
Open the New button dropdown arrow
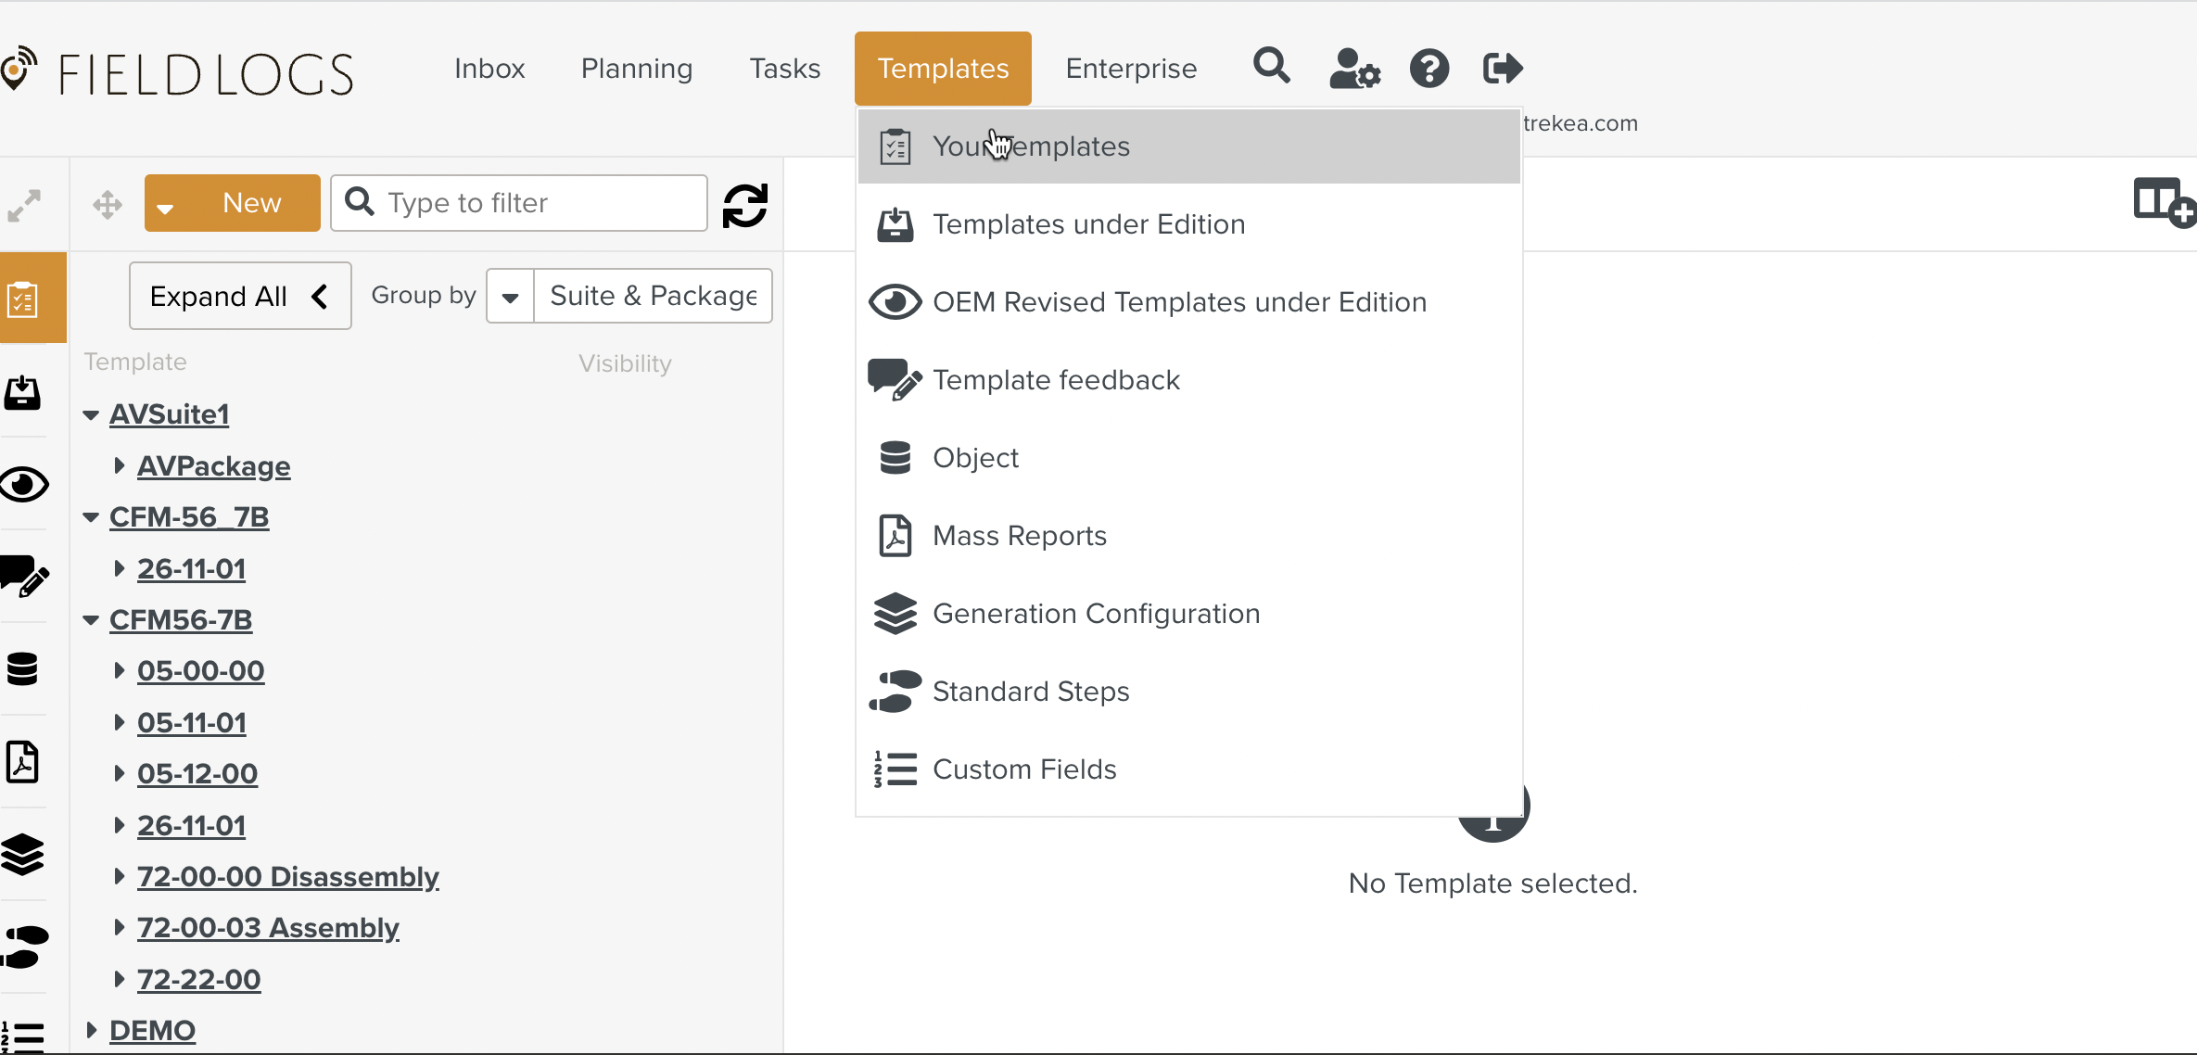pos(166,204)
